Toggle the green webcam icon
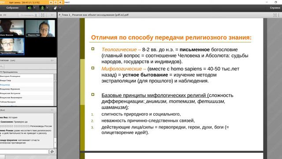282x159 pixels. click(x=42, y=8)
